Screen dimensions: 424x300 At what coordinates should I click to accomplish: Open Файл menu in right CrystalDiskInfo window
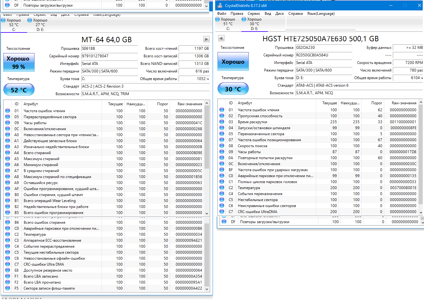pos(221,14)
